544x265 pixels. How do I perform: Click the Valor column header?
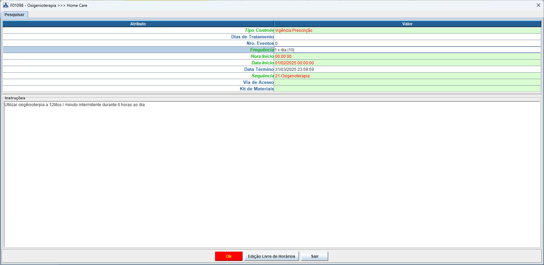point(407,24)
